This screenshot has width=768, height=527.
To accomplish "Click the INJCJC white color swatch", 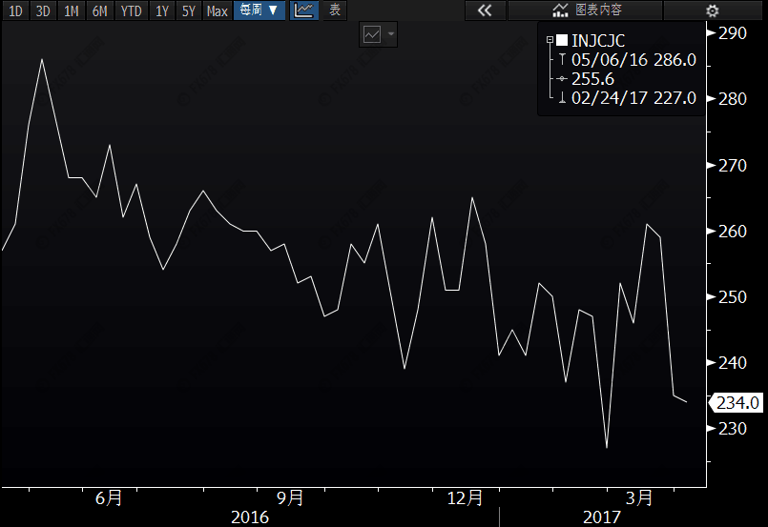I will (561, 41).
